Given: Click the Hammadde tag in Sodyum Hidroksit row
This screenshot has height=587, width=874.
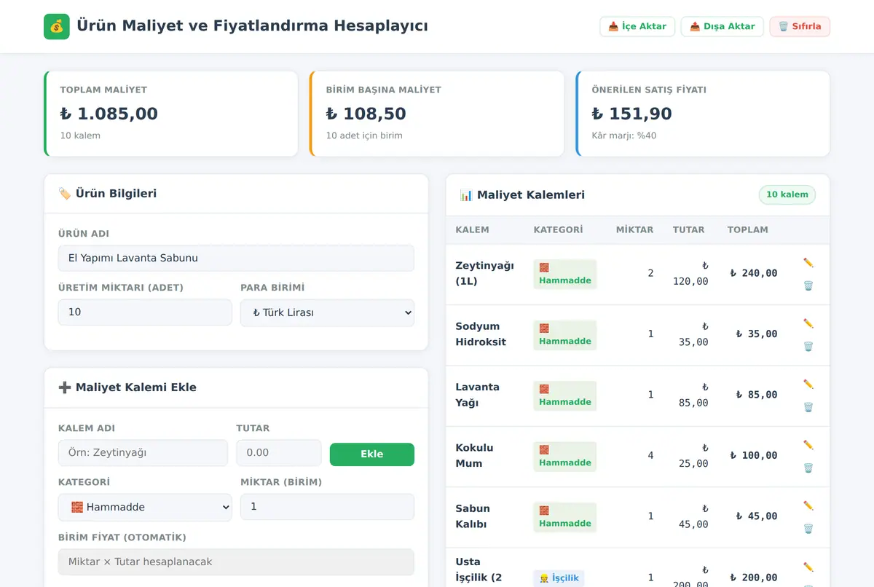Looking at the screenshot, I should (564, 335).
